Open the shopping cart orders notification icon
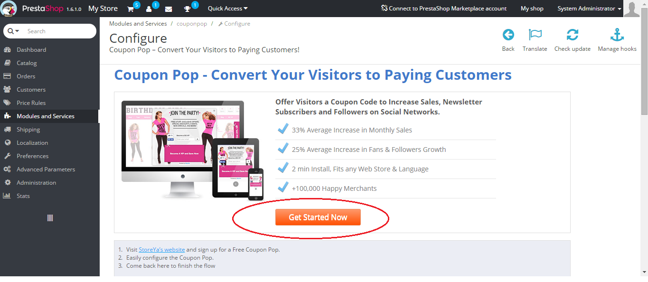The image size is (648, 282). coord(131,9)
